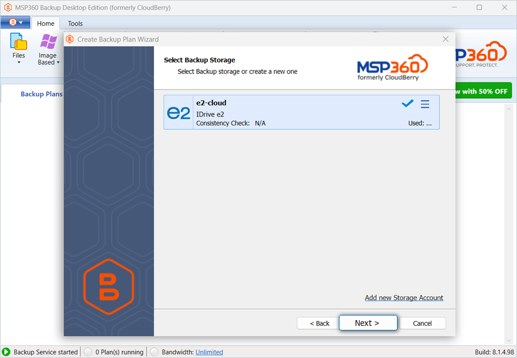Click the Back button in wizard

pos(319,323)
